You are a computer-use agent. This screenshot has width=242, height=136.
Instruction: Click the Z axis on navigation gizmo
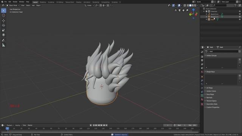[193, 10]
